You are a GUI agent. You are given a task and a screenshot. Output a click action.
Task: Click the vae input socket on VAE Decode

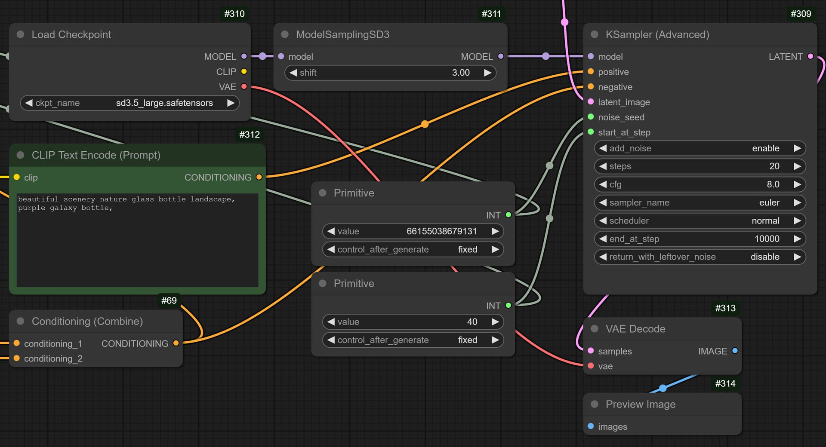[591, 366]
